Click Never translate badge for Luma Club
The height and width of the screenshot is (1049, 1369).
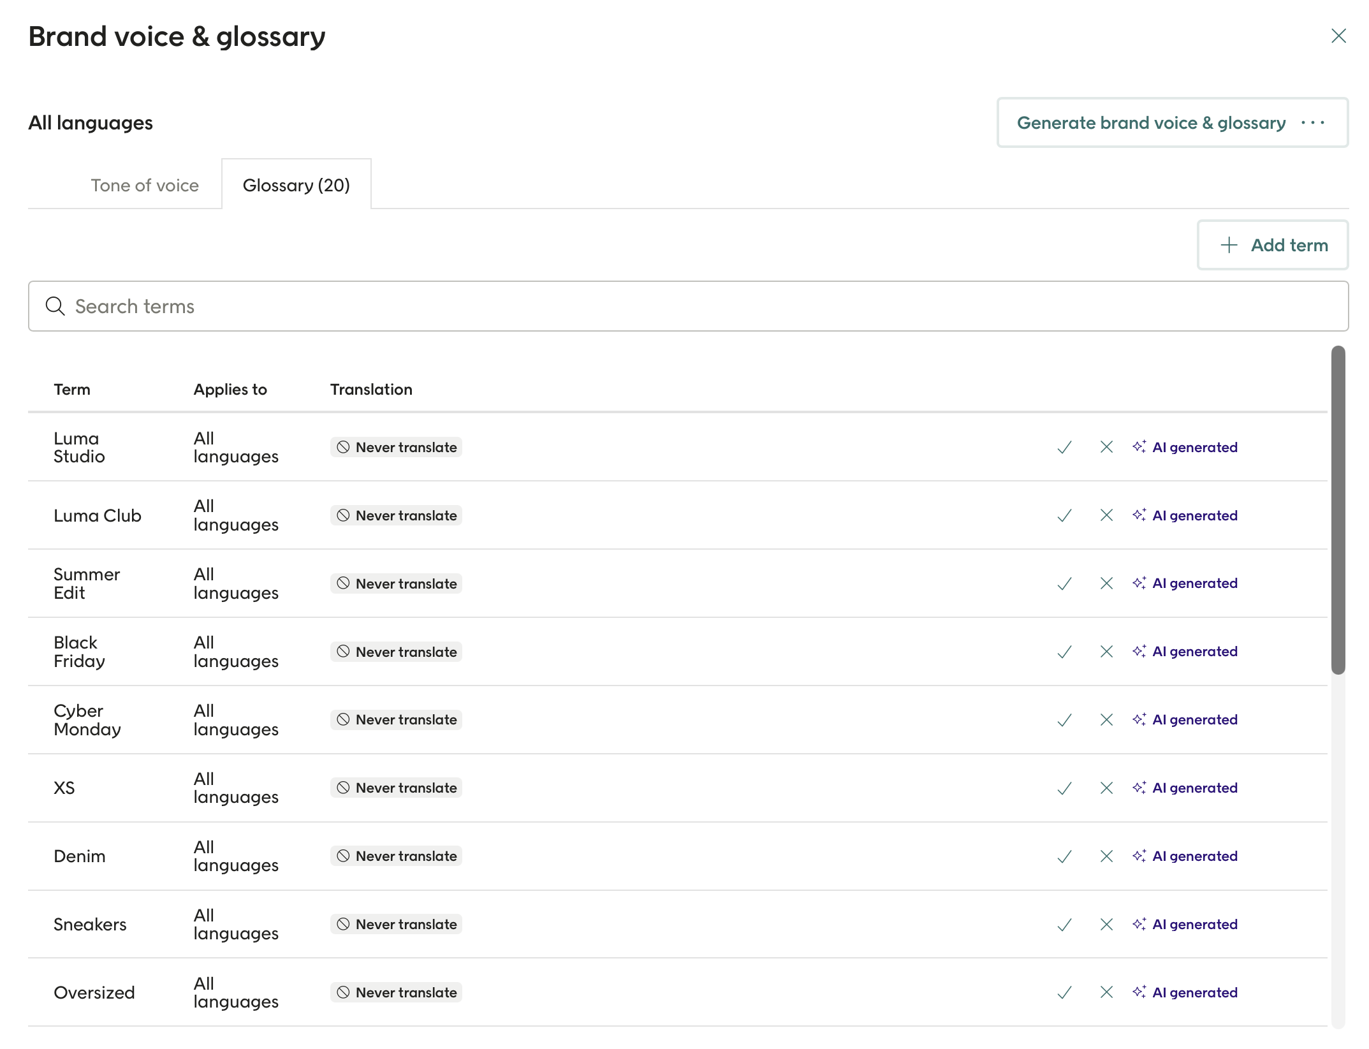396,515
